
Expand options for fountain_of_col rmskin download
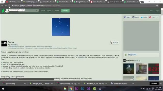tap(106, 83)
